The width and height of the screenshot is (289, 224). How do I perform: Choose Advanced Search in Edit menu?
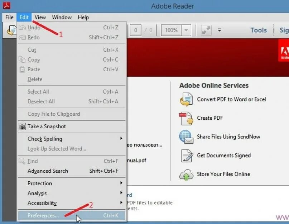(72, 171)
